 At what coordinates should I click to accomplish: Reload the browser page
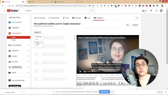[9, 6]
